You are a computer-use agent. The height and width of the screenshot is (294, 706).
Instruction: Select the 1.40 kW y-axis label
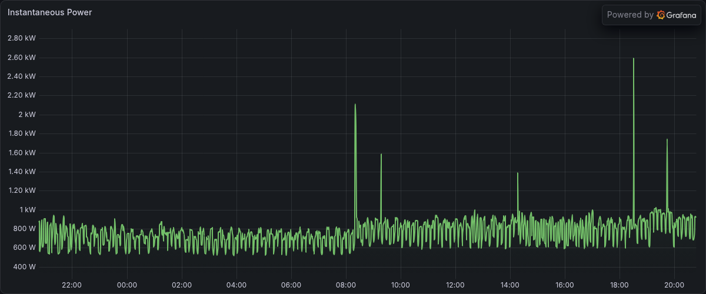(22, 172)
